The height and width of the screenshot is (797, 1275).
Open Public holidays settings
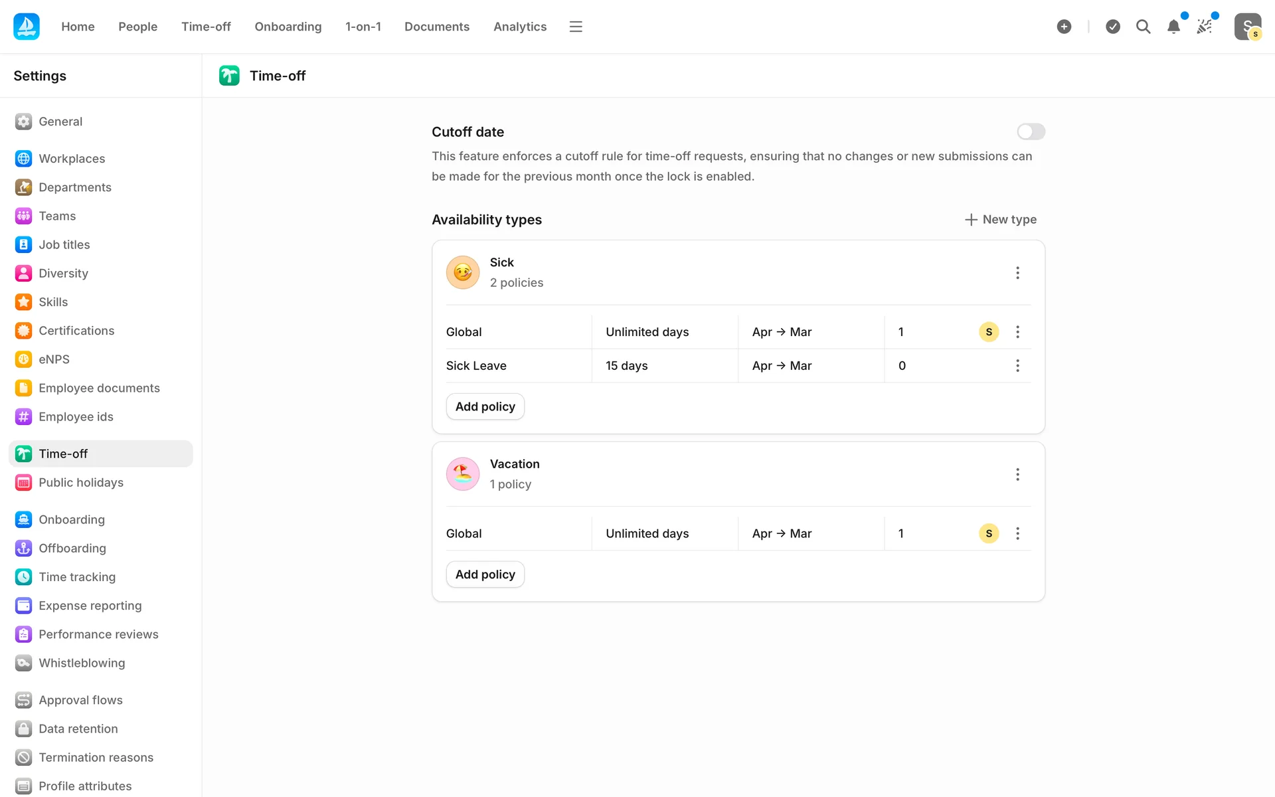[x=80, y=483]
